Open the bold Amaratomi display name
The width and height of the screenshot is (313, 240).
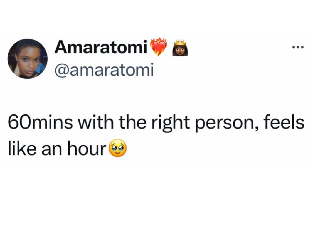click(x=100, y=48)
